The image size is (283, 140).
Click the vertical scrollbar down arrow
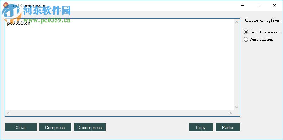pyautogui.click(x=237, y=107)
